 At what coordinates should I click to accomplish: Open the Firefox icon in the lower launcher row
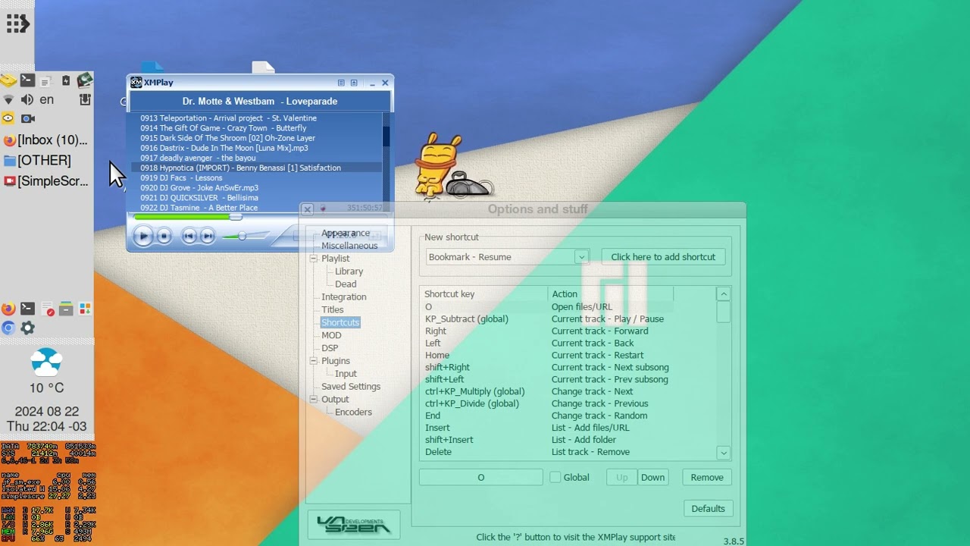click(x=8, y=309)
